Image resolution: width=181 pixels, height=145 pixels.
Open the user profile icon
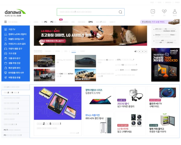tap(175, 11)
